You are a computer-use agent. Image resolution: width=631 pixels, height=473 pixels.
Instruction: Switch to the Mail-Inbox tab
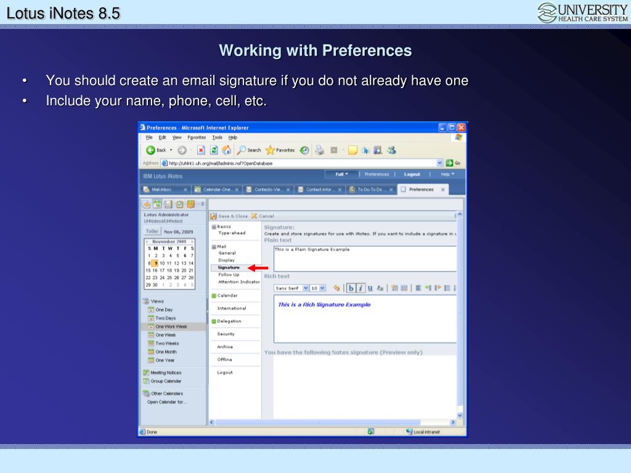pyautogui.click(x=165, y=190)
